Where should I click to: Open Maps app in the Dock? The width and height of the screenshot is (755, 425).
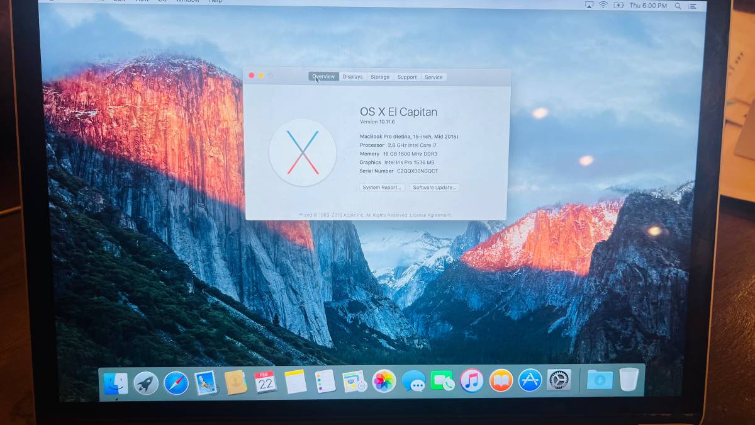[x=354, y=381]
